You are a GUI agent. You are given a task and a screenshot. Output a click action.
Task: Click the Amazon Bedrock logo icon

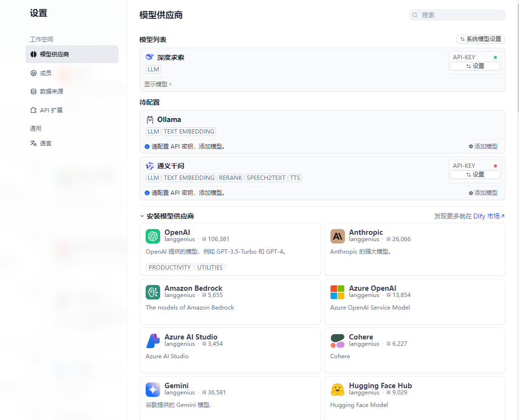153,292
